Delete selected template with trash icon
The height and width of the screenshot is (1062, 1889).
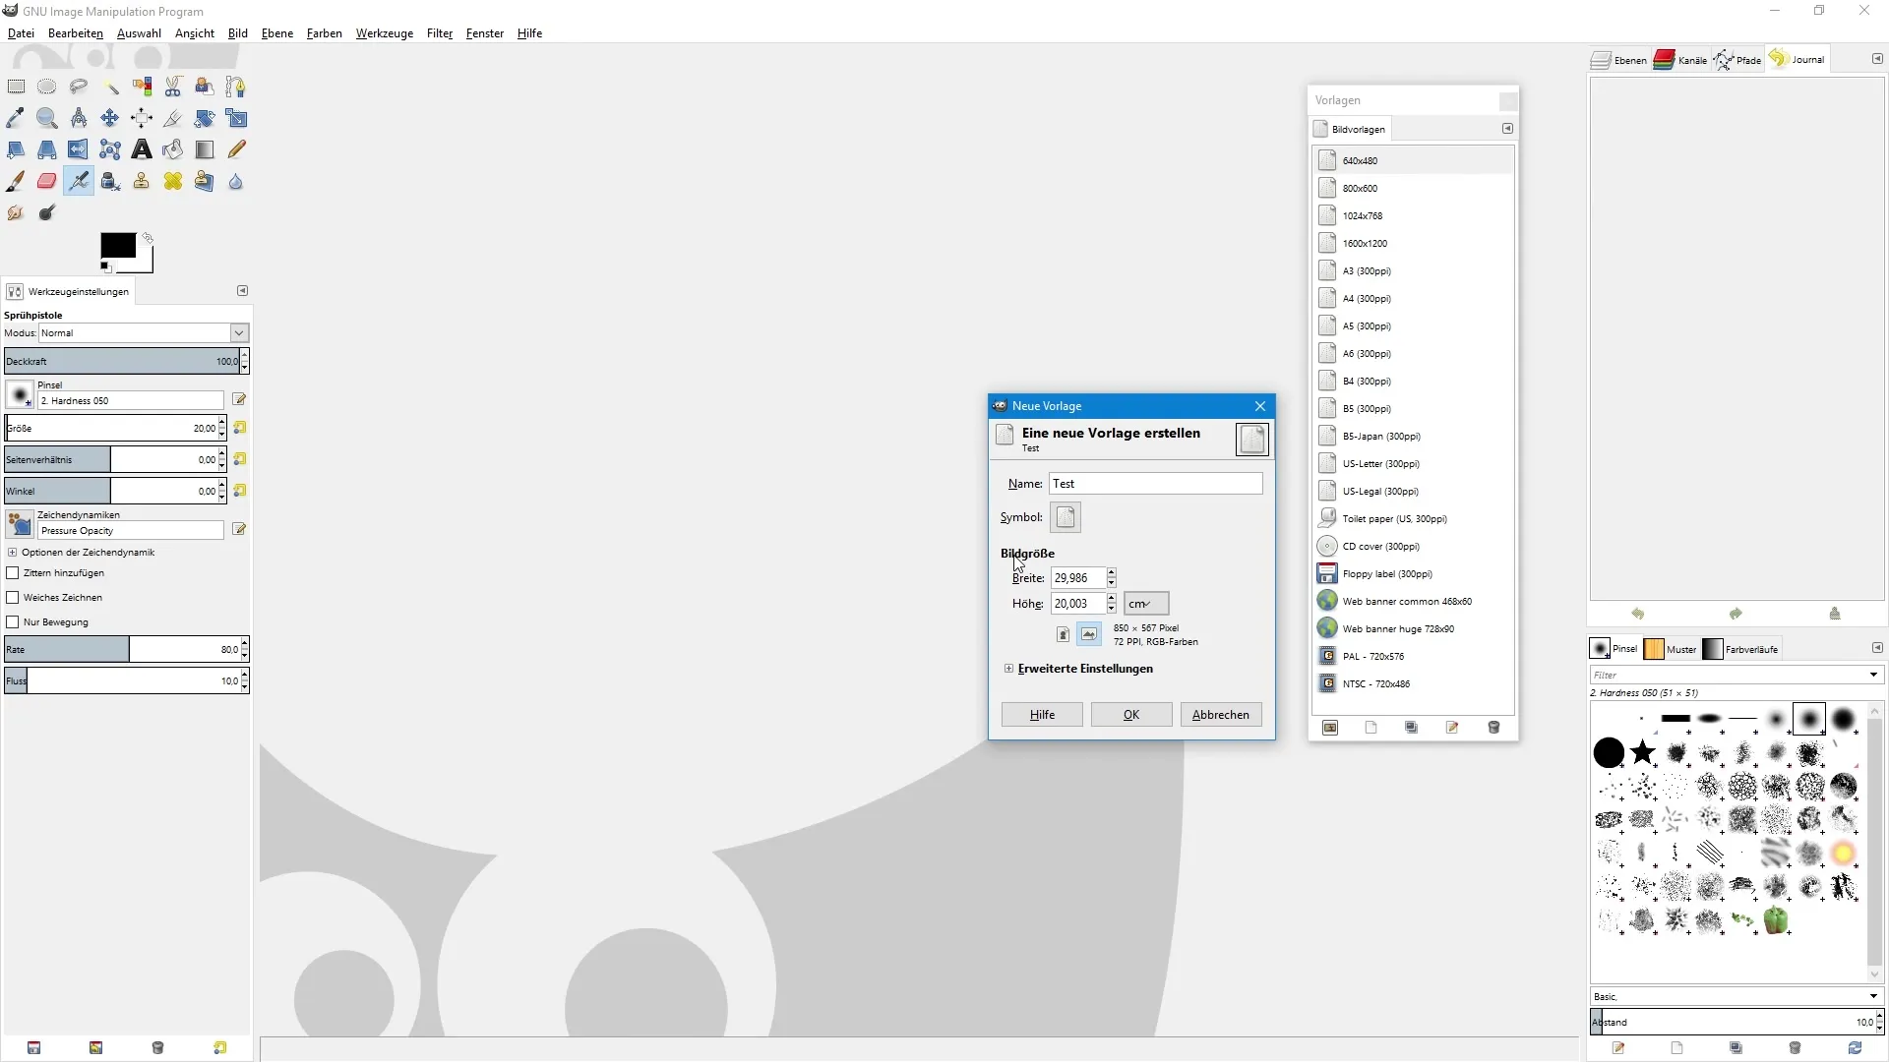[1493, 728]
